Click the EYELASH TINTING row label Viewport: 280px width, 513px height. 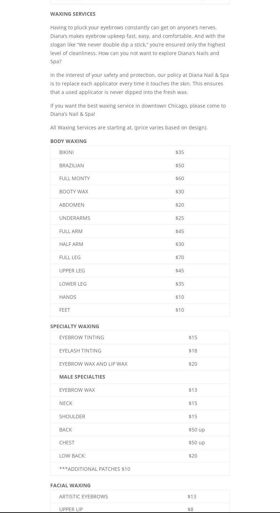tap(80, 351)
